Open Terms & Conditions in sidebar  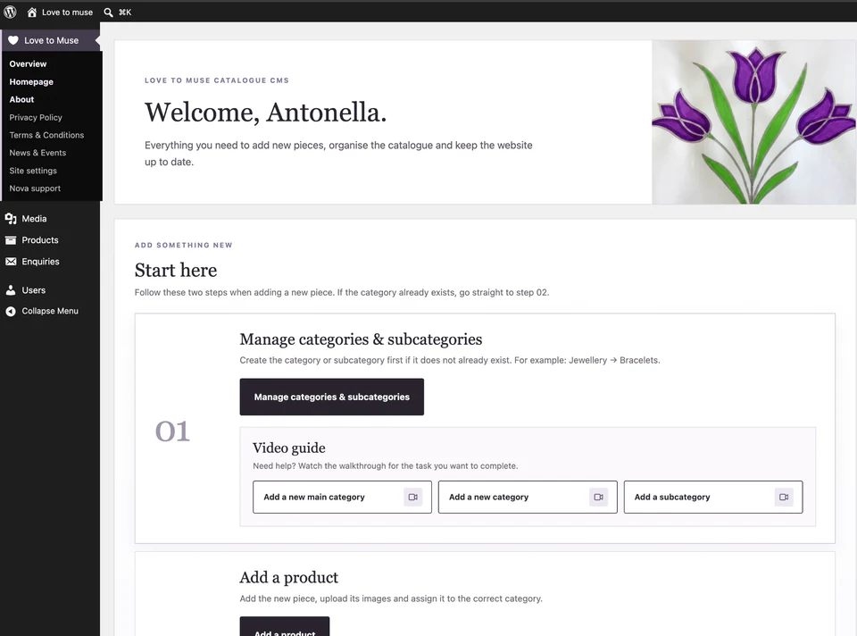(x=46, y=135)
